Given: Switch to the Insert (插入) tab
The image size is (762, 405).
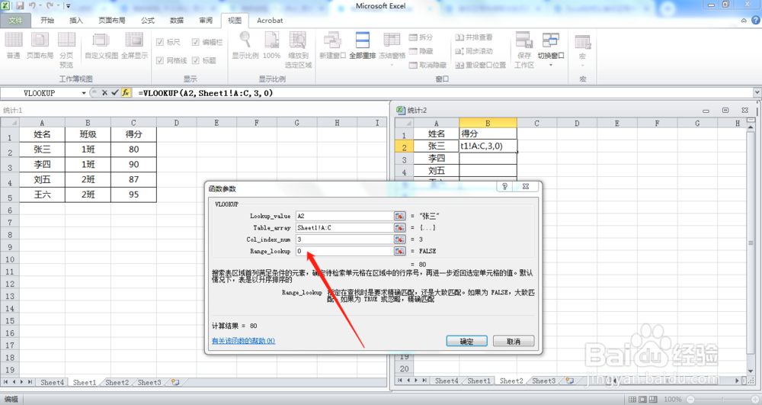Looking at the screenshot, I should pos(76,20).
